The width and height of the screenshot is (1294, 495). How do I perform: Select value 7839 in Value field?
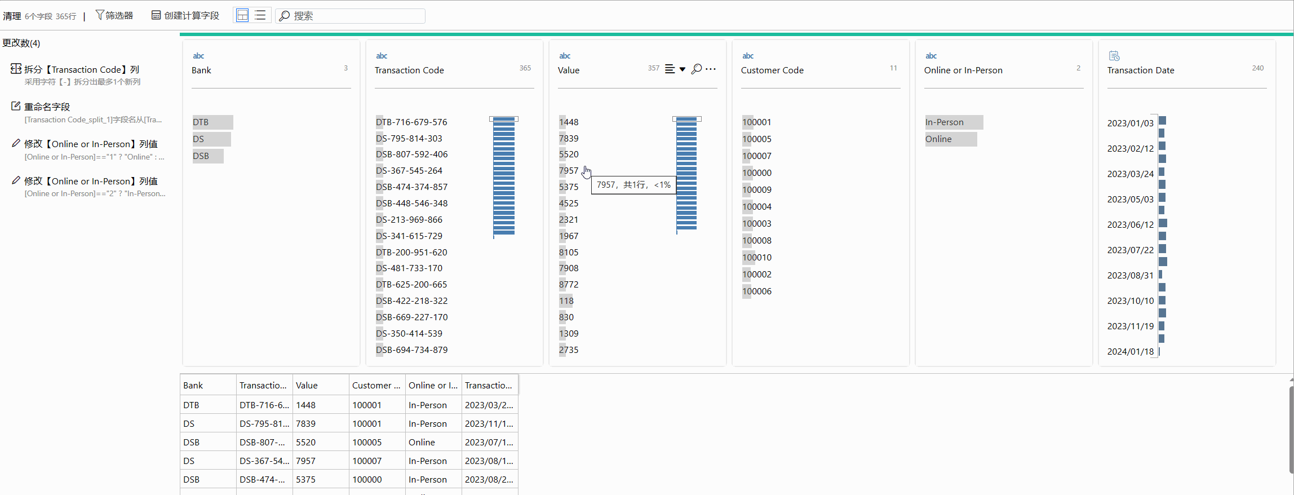[x=569, y=139]
